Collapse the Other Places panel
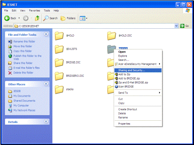The image size is (194, 145). 46,84
